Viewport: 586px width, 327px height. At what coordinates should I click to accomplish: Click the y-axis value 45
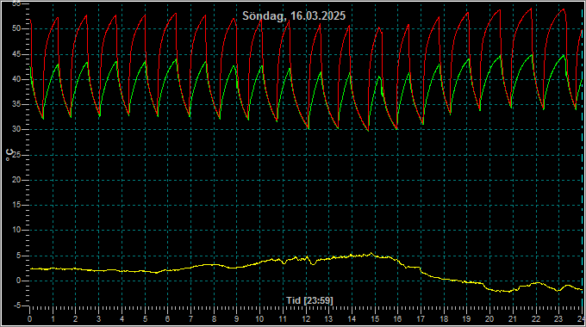[x=16, y=54]
